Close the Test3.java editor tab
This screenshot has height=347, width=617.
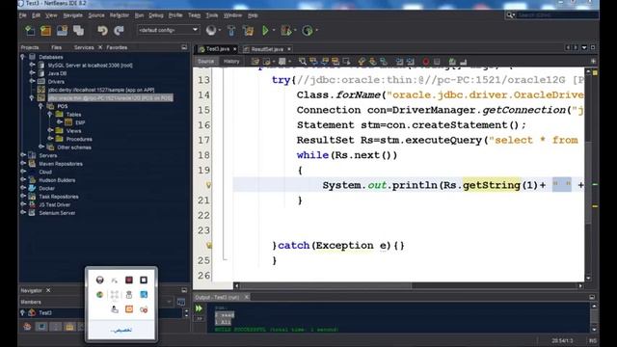pos(235,49)
